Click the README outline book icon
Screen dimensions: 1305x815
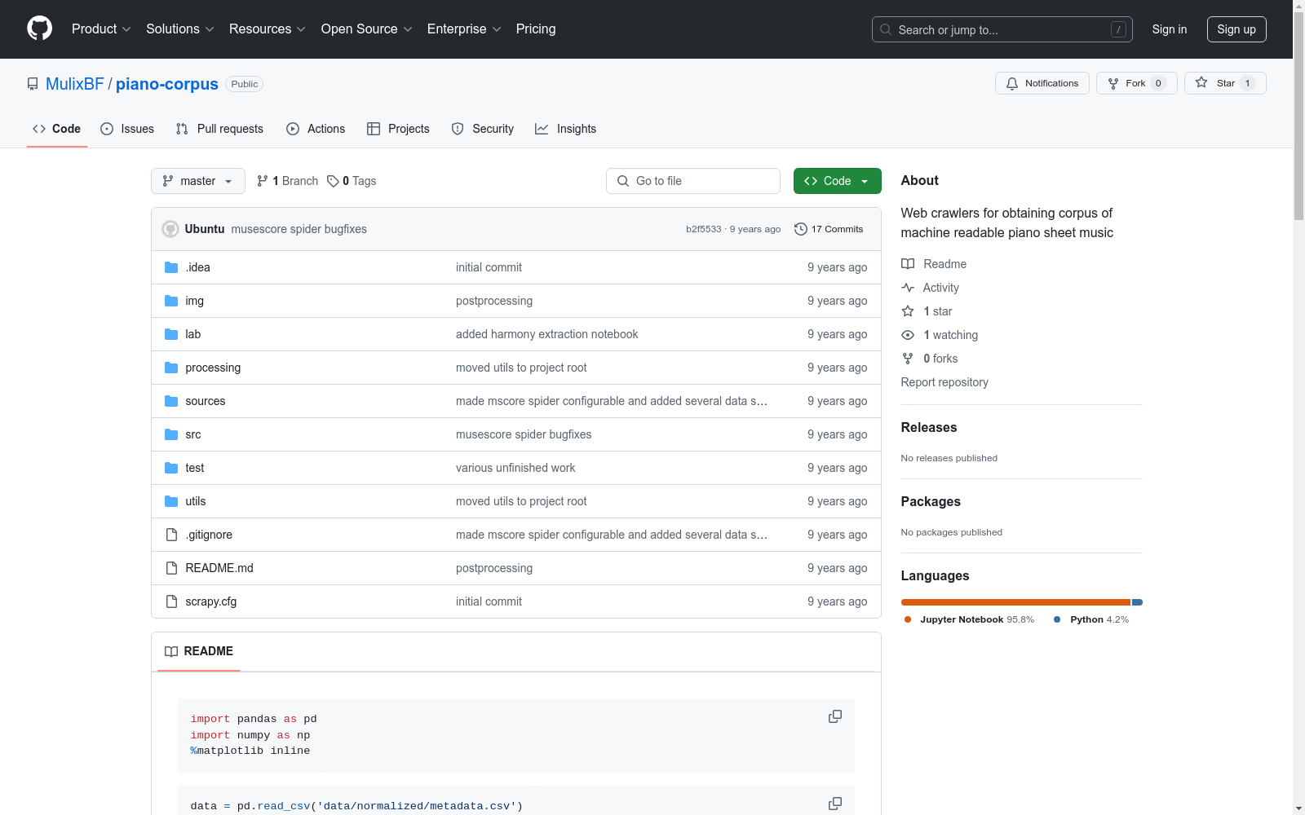coord(171,651)
